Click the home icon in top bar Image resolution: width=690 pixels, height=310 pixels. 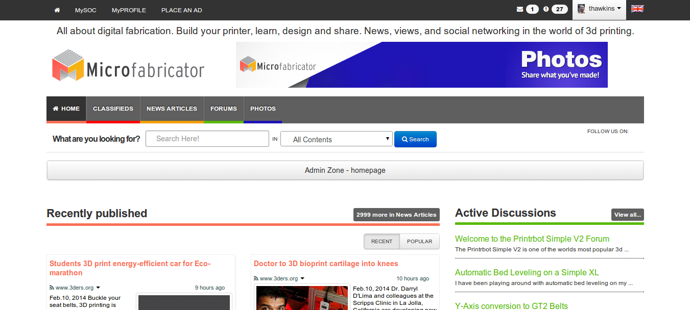pyautogui.click(x=57, y=10)
